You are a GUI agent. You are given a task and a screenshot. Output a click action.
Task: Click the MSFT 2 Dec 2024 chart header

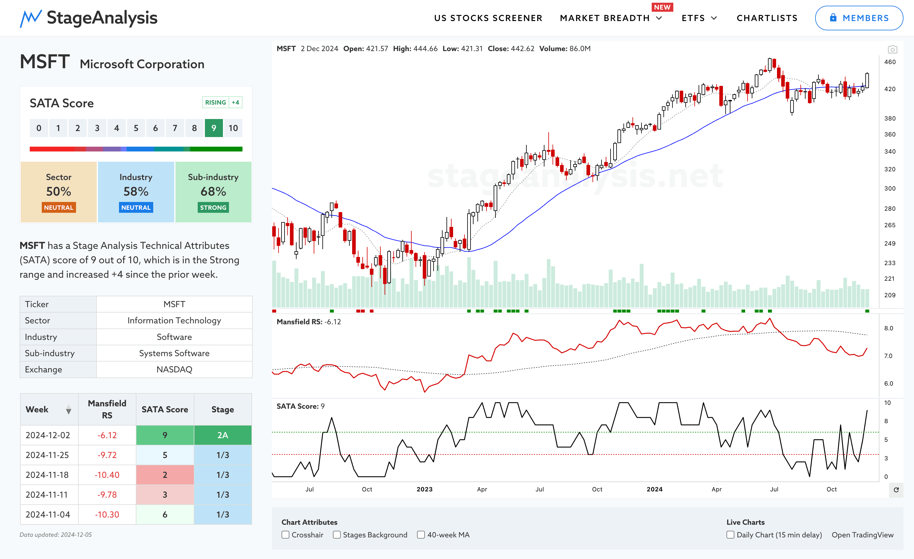tap(307, 49)
